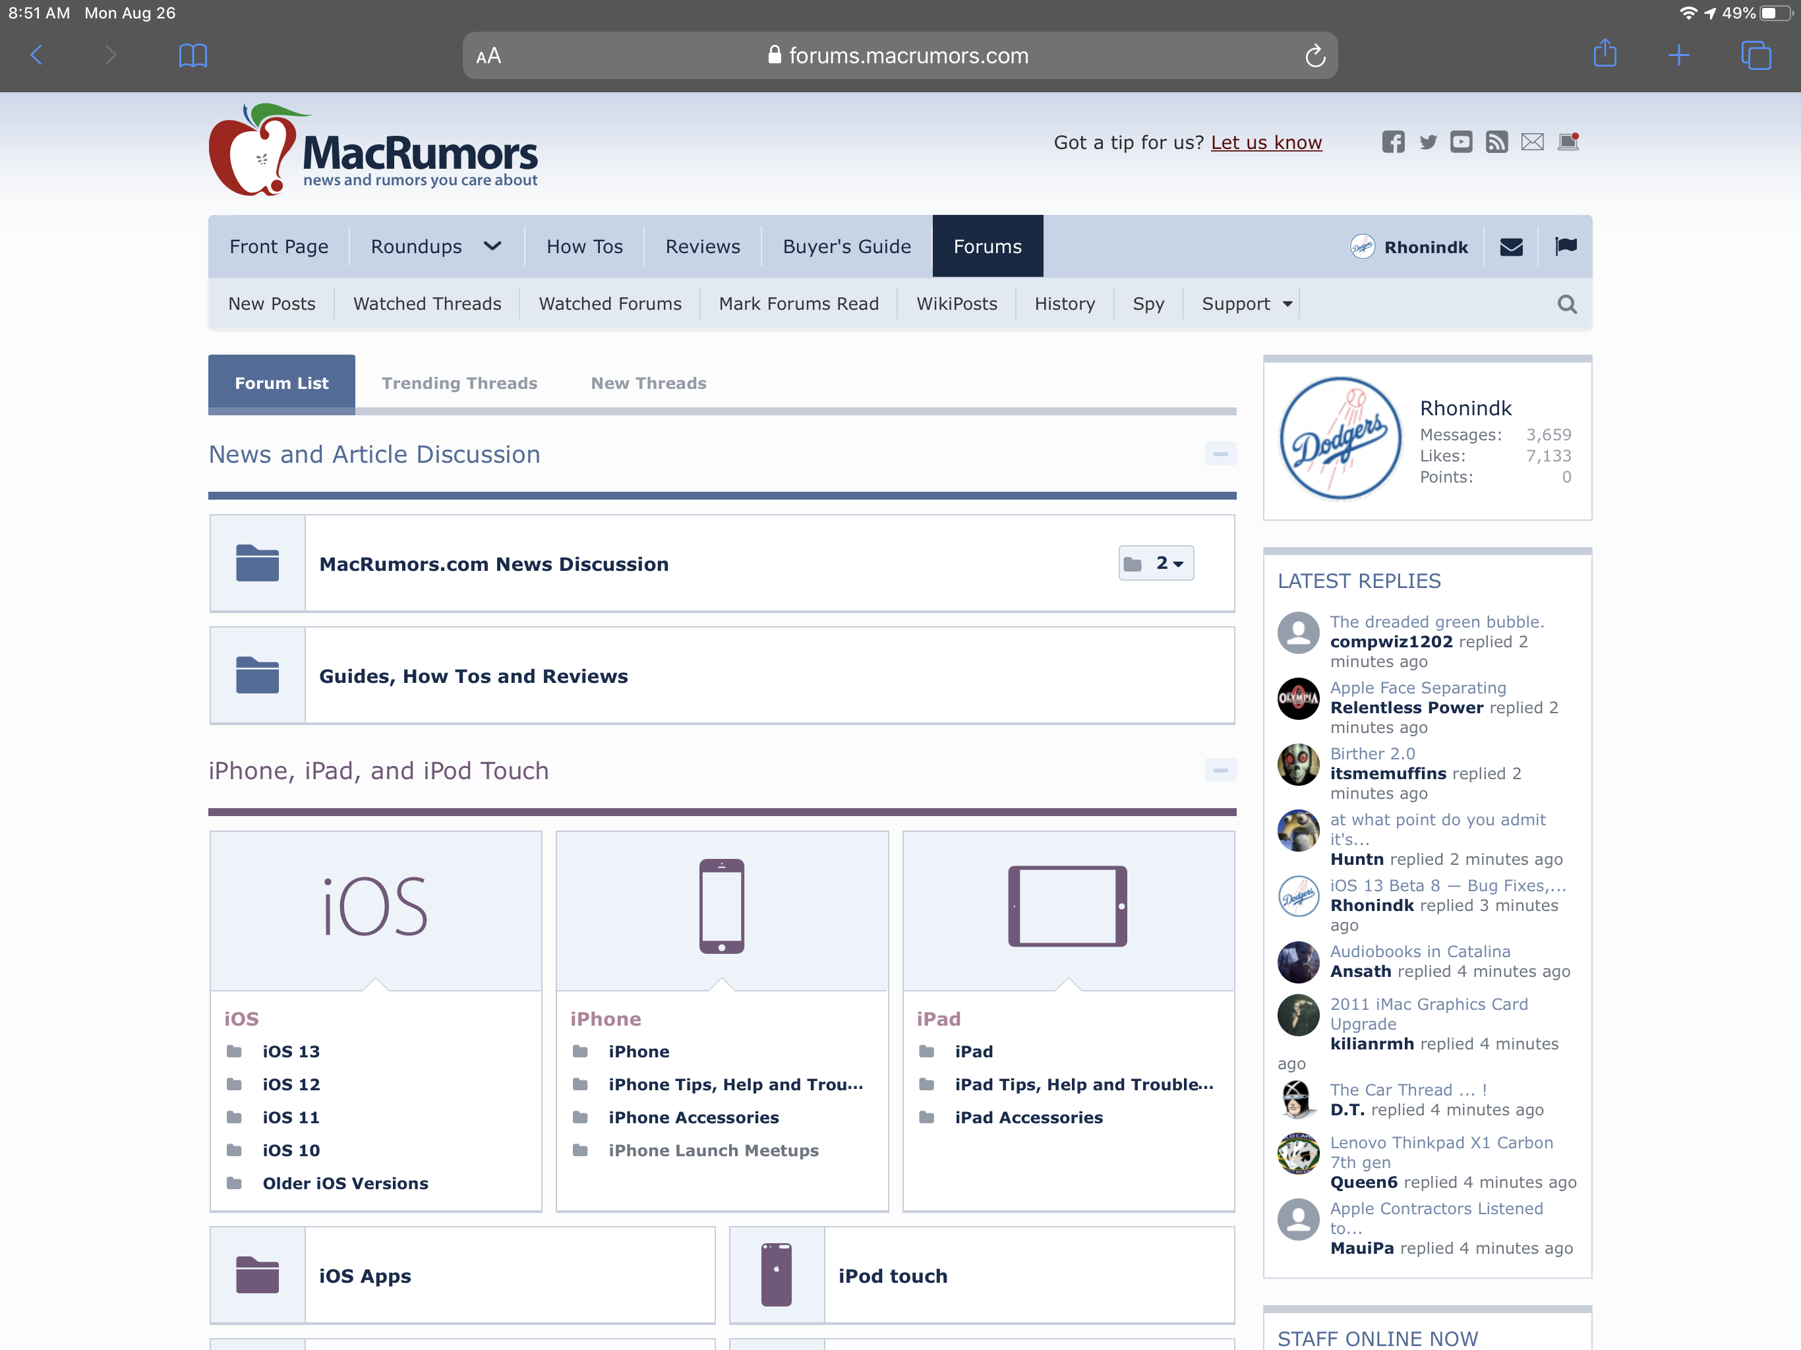Open the Facebook social icon
This screenshot has height=1350, width=1801.
point(1392,142)
